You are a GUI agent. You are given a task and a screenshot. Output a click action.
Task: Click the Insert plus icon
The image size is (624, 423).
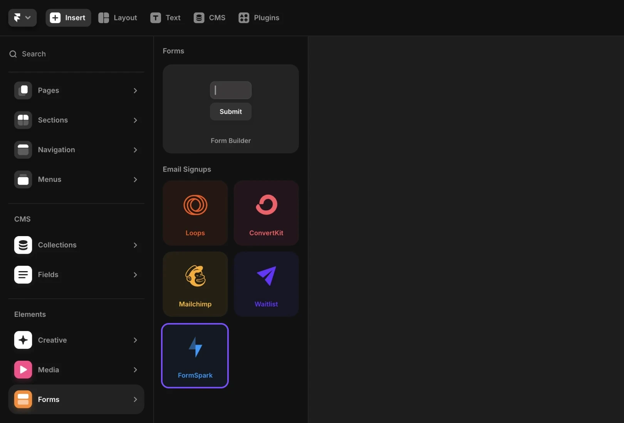coord(55,18)
